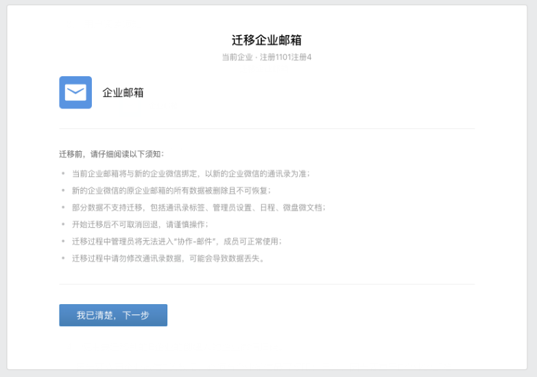Click the notice about binding to 新的企业微信
The width and height of the screenshot is (537, 377).
191,174
